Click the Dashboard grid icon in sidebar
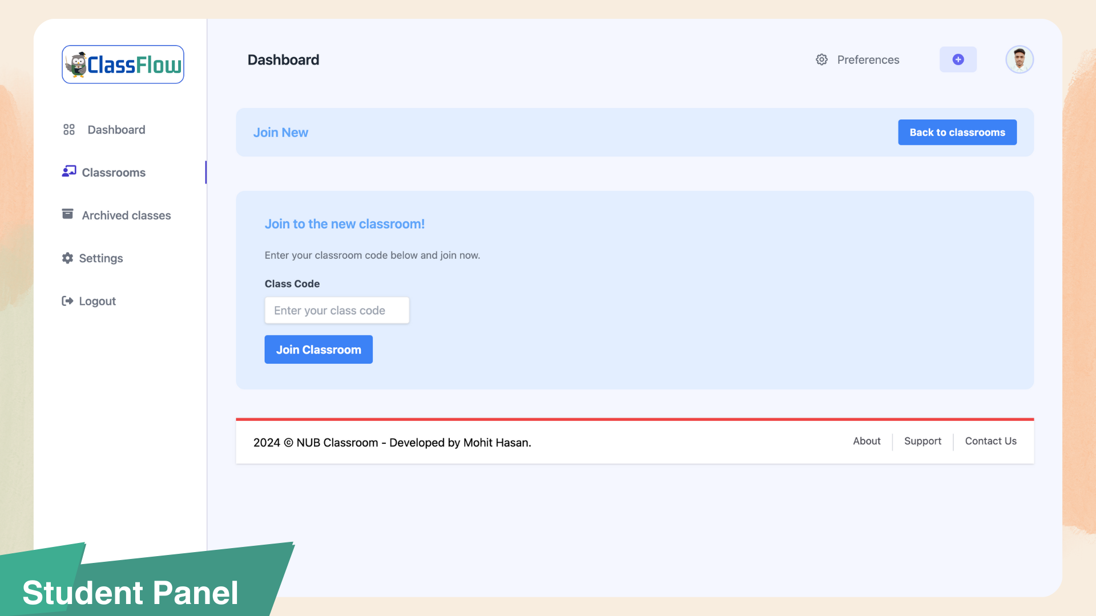 pyautogui.click(x=69, y=129)
